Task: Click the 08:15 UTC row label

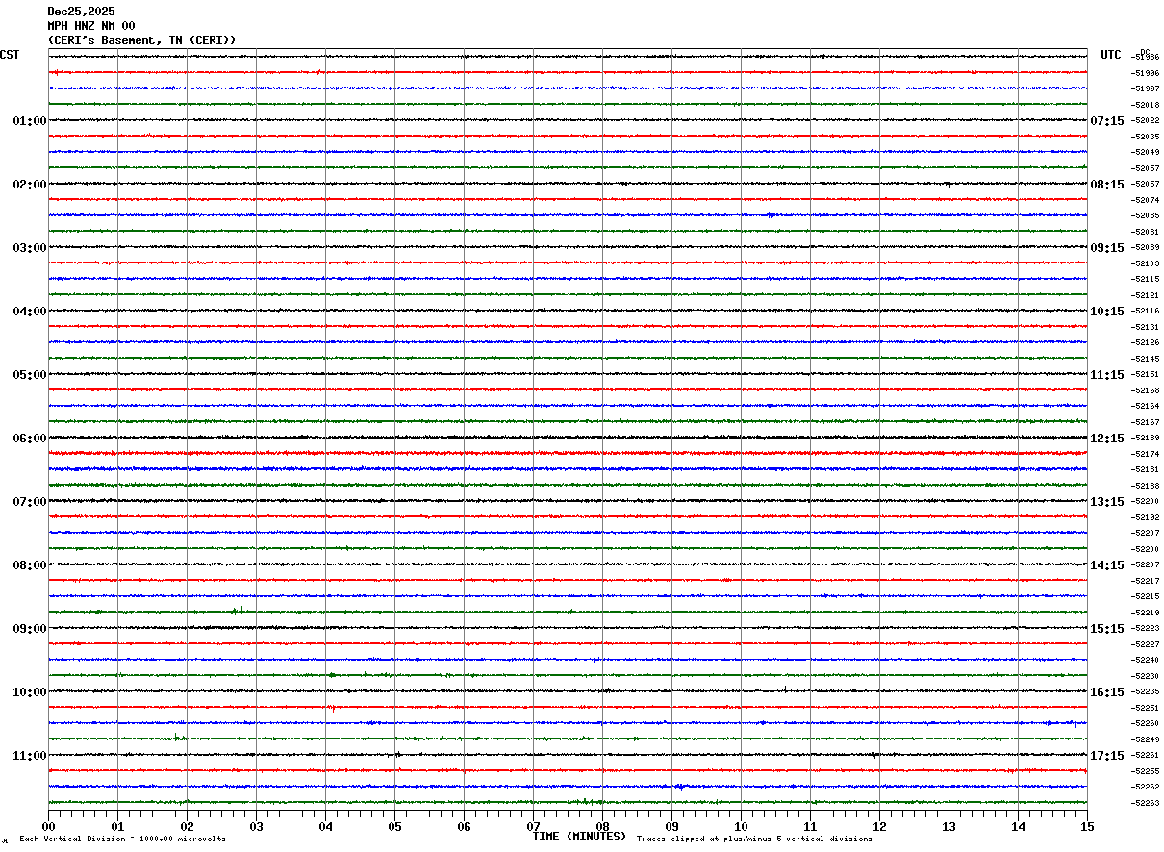Action: pyautogui.click(x=1107, y=185)
